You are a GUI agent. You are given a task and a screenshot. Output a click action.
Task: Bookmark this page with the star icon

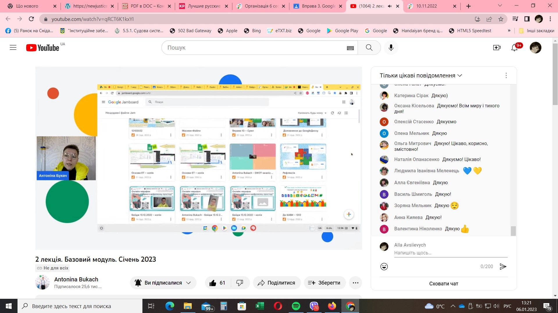[x=501, y=19]
